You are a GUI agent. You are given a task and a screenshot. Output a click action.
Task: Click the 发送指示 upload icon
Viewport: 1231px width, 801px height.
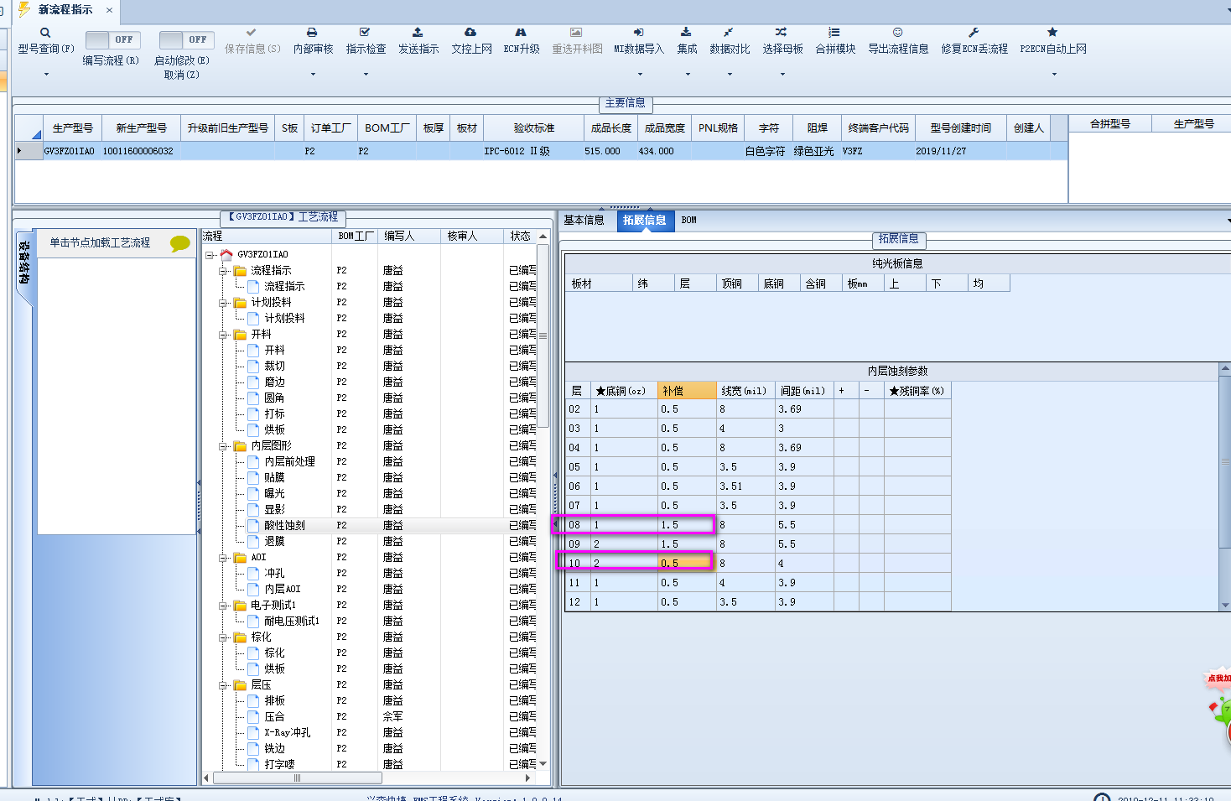[418, 33]
